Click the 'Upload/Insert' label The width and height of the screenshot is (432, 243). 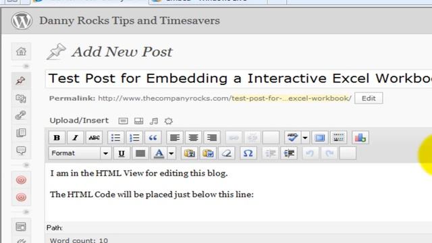point(79,120)
